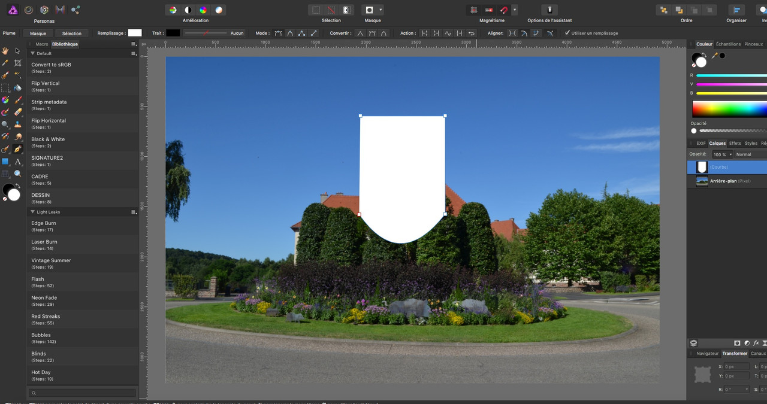
Task: Open the Masque dropdown arrow
Action: (381, 10)
